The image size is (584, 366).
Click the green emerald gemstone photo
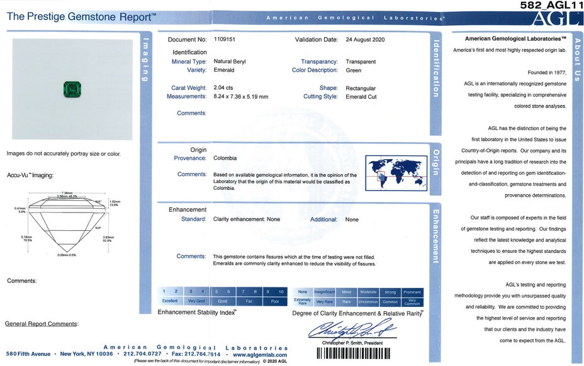(x=73, y=90)
